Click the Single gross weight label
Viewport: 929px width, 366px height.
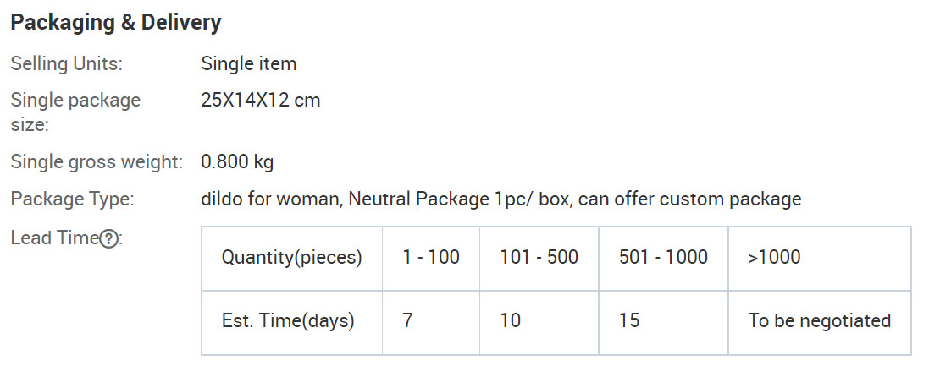[97, 161]
